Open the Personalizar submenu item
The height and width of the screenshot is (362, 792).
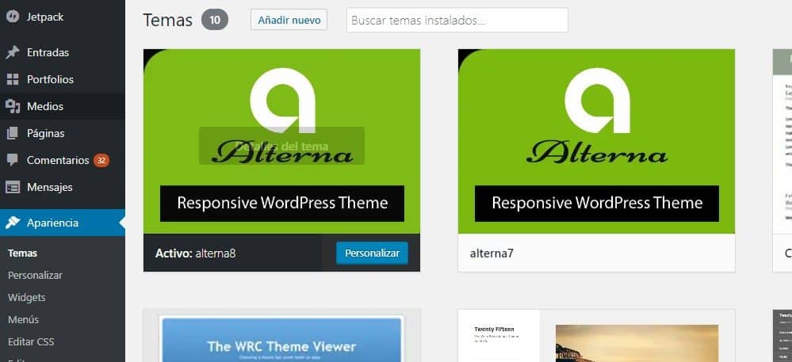[36, 276]
